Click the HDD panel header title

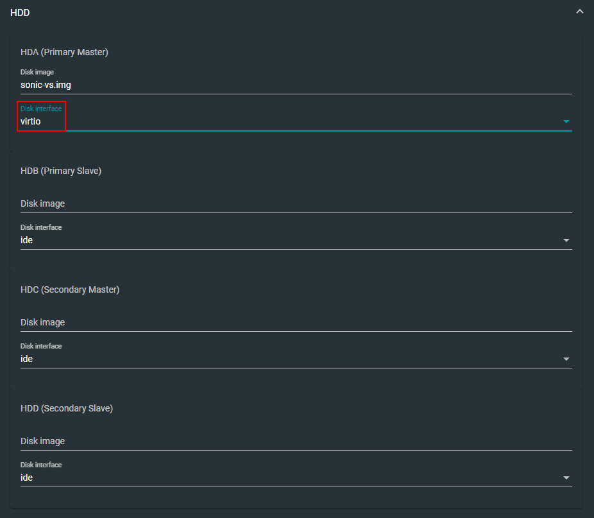21,12
